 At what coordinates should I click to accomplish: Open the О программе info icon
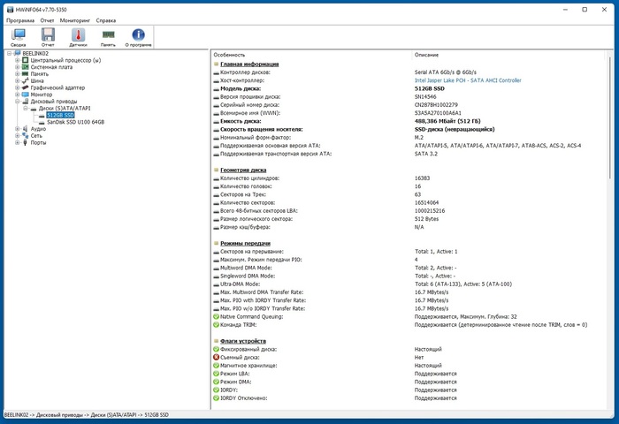[138, 35]
